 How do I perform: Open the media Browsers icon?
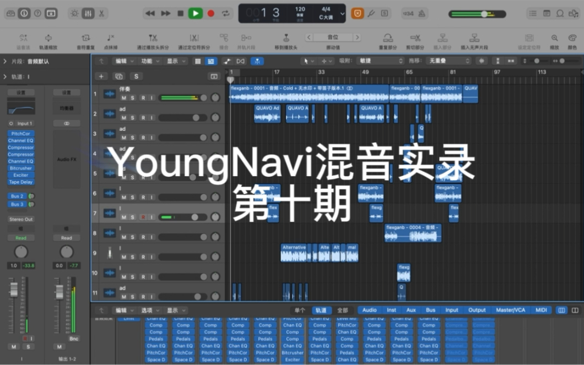click(573, 13)
